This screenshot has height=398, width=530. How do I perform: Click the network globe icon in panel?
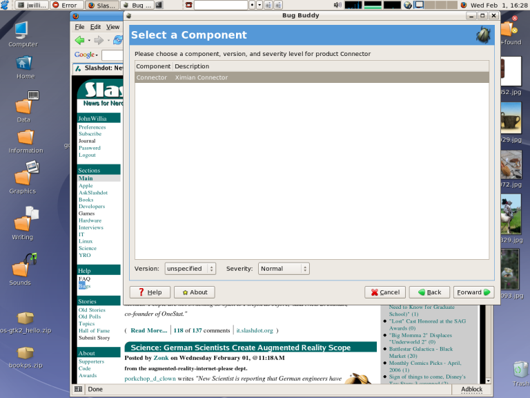click(x=408, y=5)
